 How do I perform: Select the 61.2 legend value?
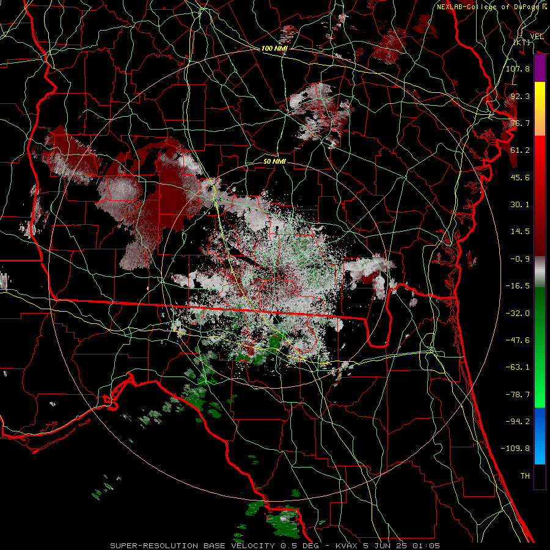click(x=520, y=150)
